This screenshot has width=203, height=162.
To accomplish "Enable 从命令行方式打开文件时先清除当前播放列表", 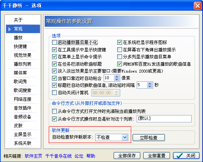I will pos(54,111).
